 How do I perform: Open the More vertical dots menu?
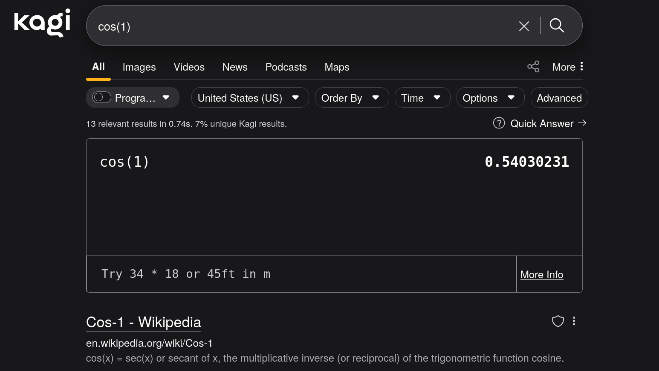pos(581,66)
